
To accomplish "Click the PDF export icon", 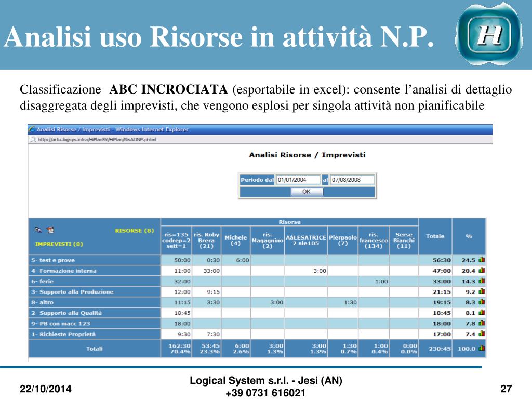I will (x=50, y=230).
